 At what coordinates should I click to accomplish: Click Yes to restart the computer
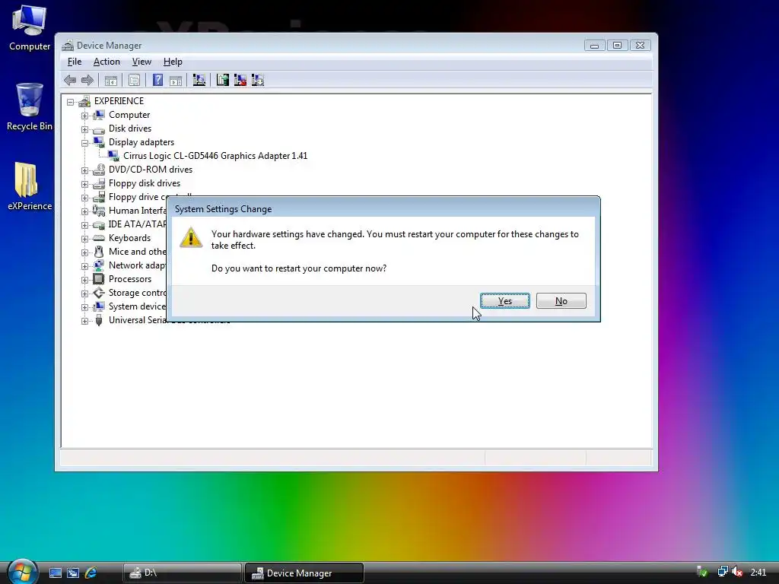pyautogui.click(x=505, y=301)
